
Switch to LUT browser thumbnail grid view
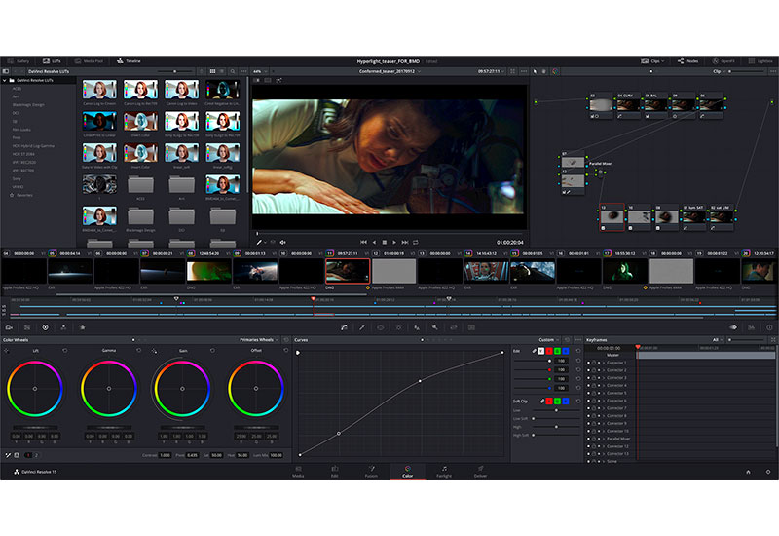pos(212,71)
